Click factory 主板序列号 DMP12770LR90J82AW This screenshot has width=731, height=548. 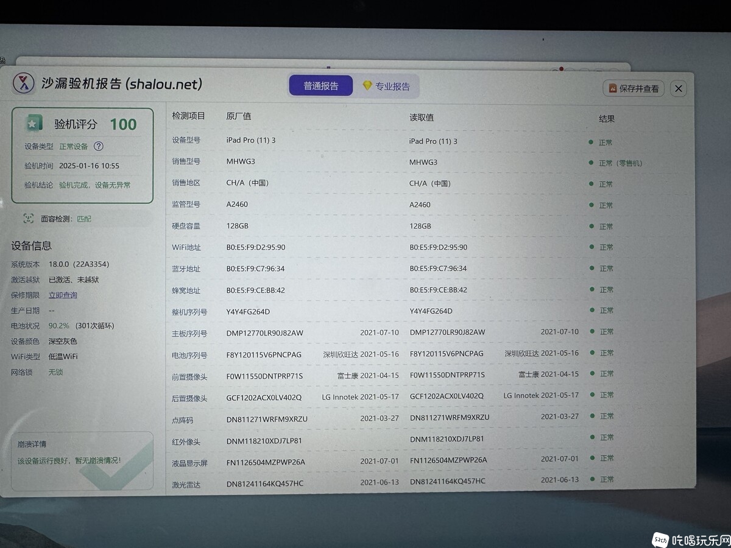265,333
